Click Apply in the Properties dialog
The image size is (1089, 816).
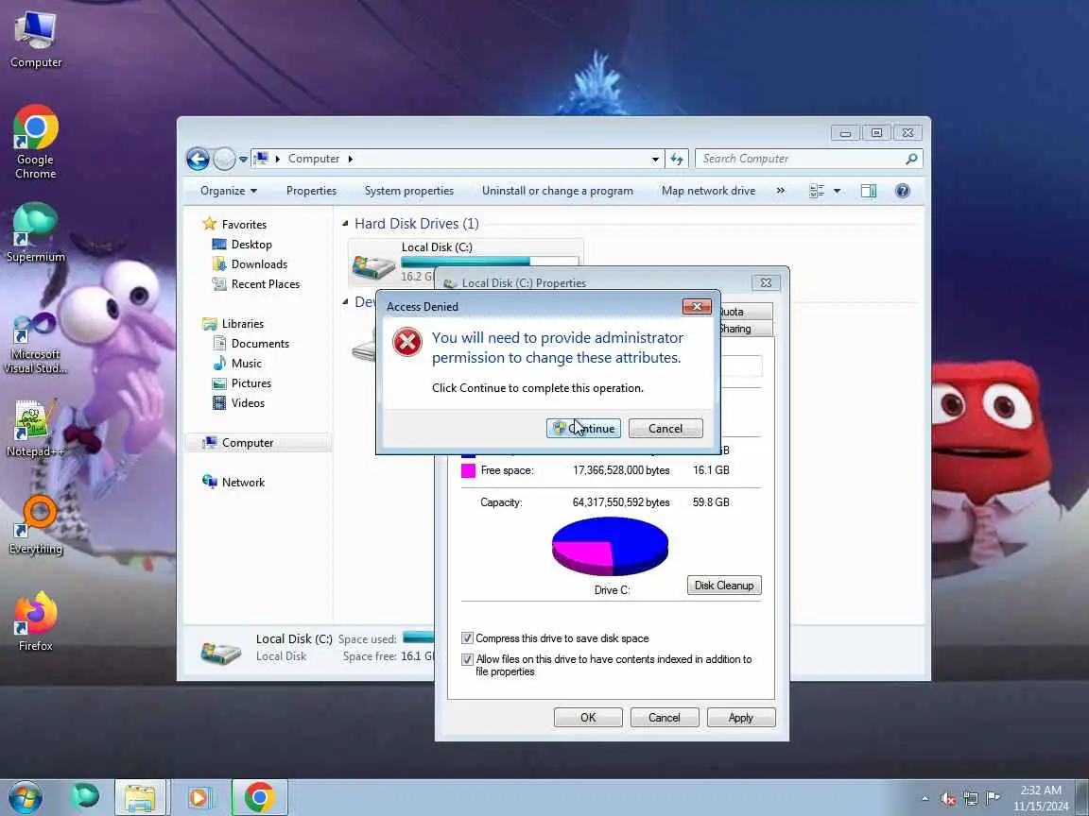[741, 718]
